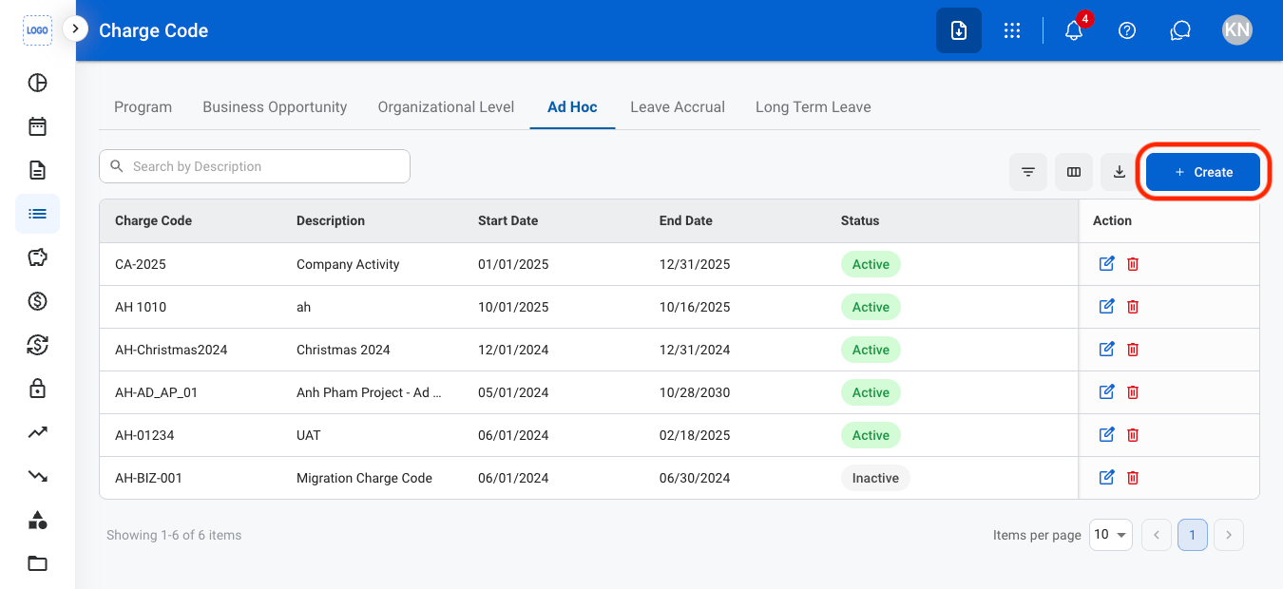This screenshot has width=1283, height=589.
Task: Open the KN user avatar menu
Action: coord(1237,30)
